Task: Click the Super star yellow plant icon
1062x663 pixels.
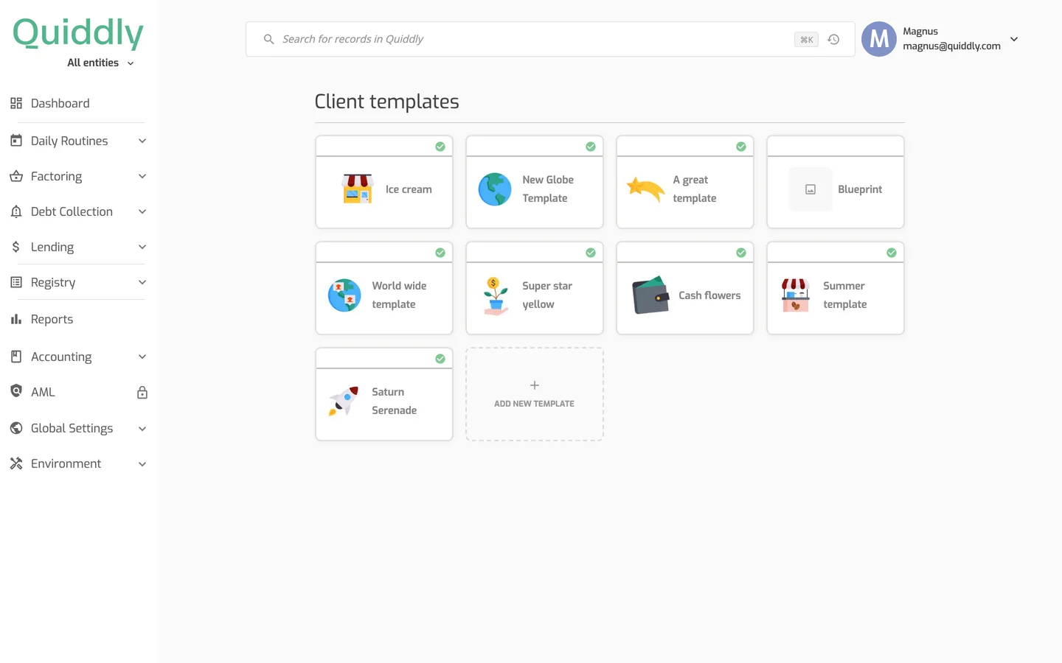Action: [496, 295]
